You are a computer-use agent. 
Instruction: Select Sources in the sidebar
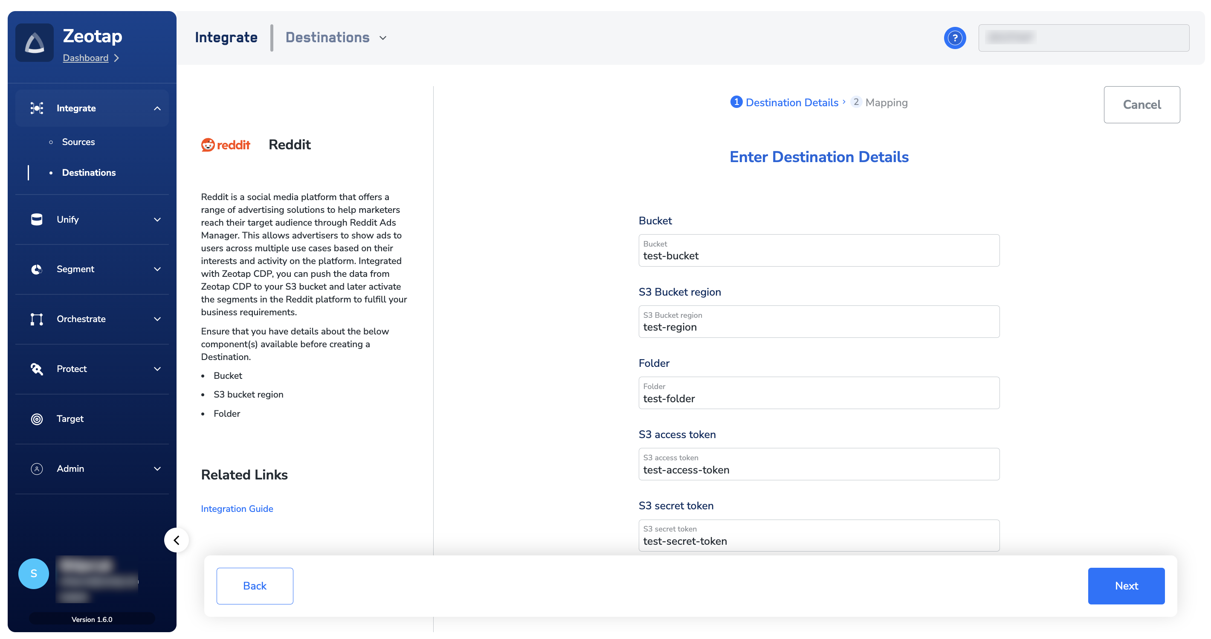coord(78,142)
